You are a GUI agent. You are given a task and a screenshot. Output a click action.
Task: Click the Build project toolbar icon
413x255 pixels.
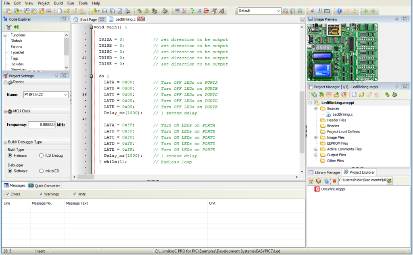[139, 11]
